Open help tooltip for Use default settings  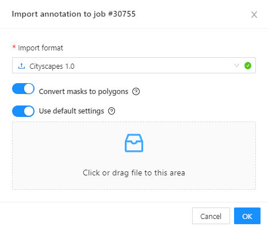click(112, 111)
